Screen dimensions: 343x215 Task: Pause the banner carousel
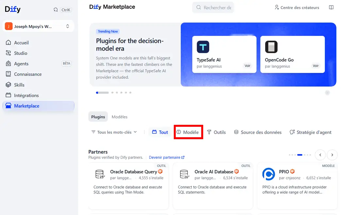[327, 93]
